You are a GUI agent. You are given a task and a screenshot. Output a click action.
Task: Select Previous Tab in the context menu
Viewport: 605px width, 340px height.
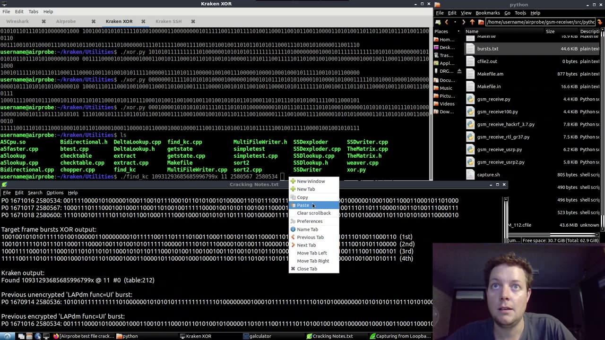click(314, 237)
